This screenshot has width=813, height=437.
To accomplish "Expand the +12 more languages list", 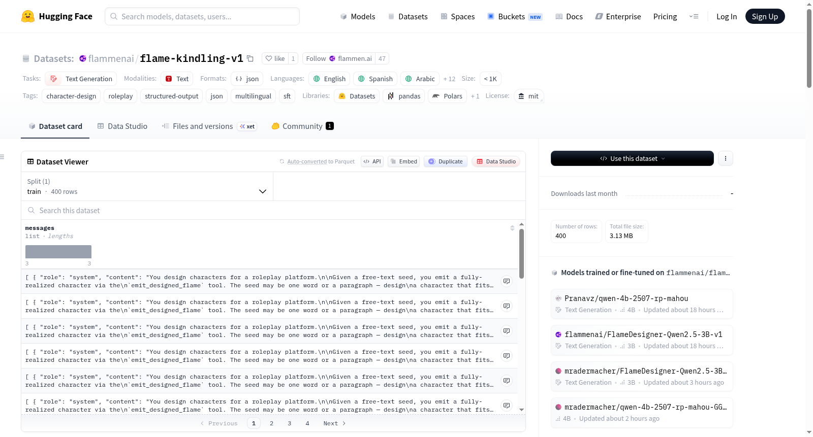I will pos(449,79).
